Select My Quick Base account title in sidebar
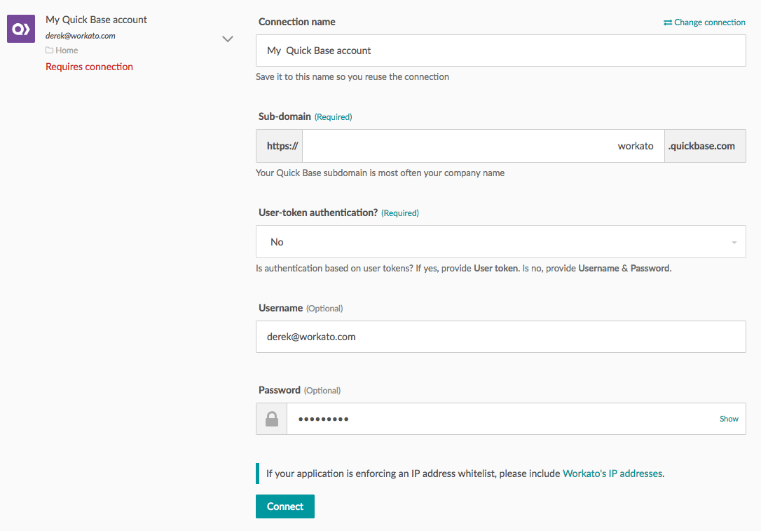The image size is (761, 531). pyautogui.click(x=96, y=20)
